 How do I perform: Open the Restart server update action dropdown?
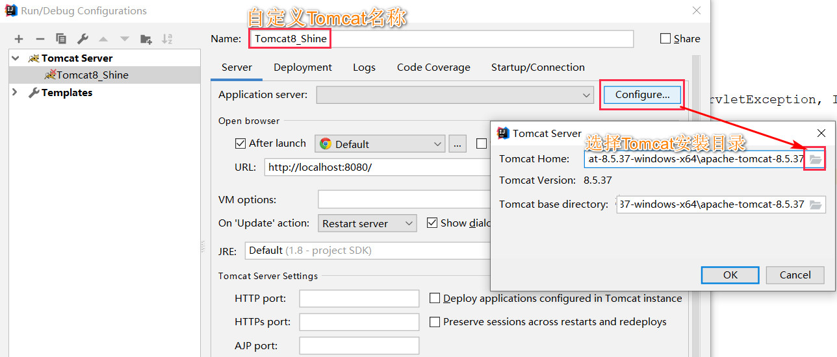367,223
